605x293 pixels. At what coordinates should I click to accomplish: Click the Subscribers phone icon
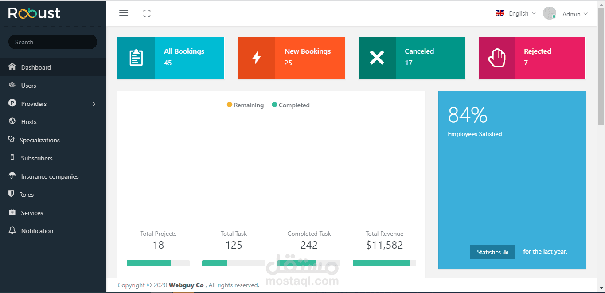[x=12, y=158]
